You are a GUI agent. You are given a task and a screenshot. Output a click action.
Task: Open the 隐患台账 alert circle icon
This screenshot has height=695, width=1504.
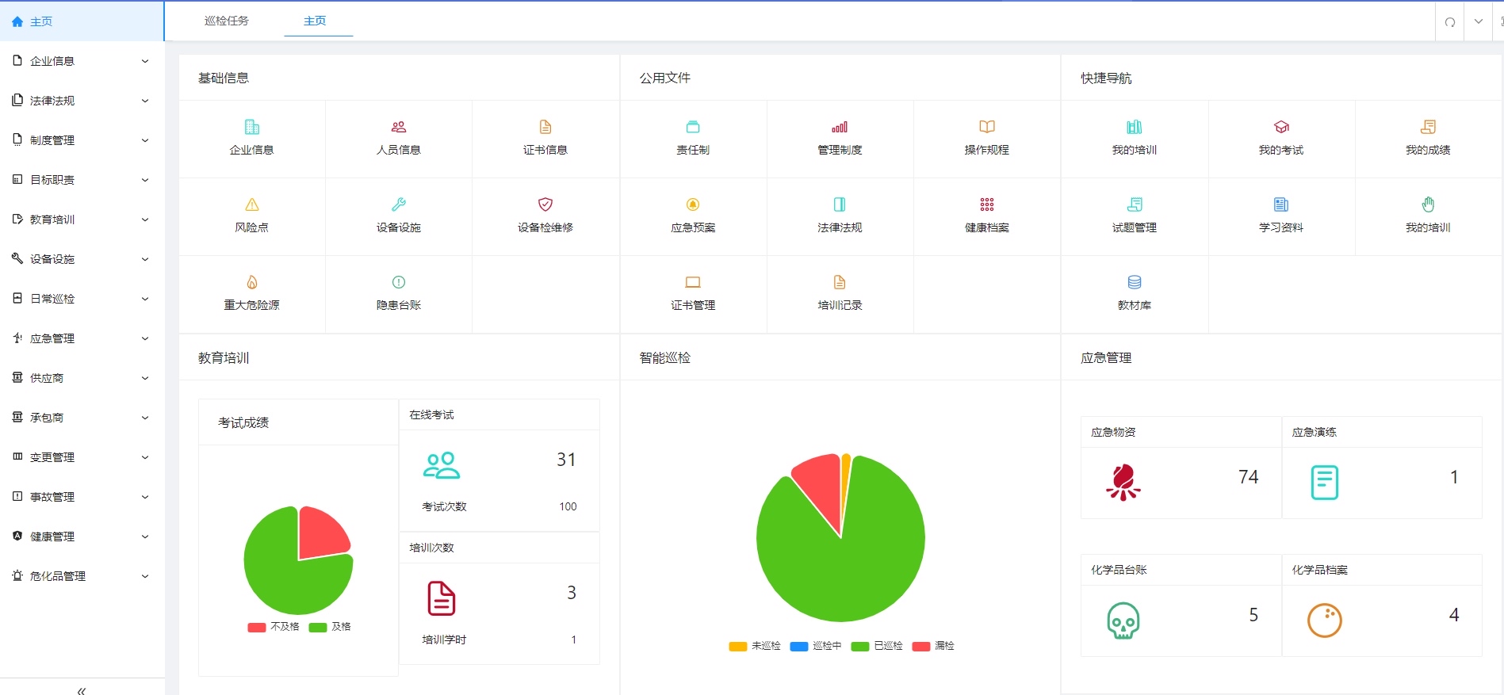pyautogui.click(x=399, y=282)
